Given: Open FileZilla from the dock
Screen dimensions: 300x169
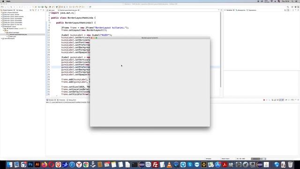Looking at the screenshot, I should (155, 165).
